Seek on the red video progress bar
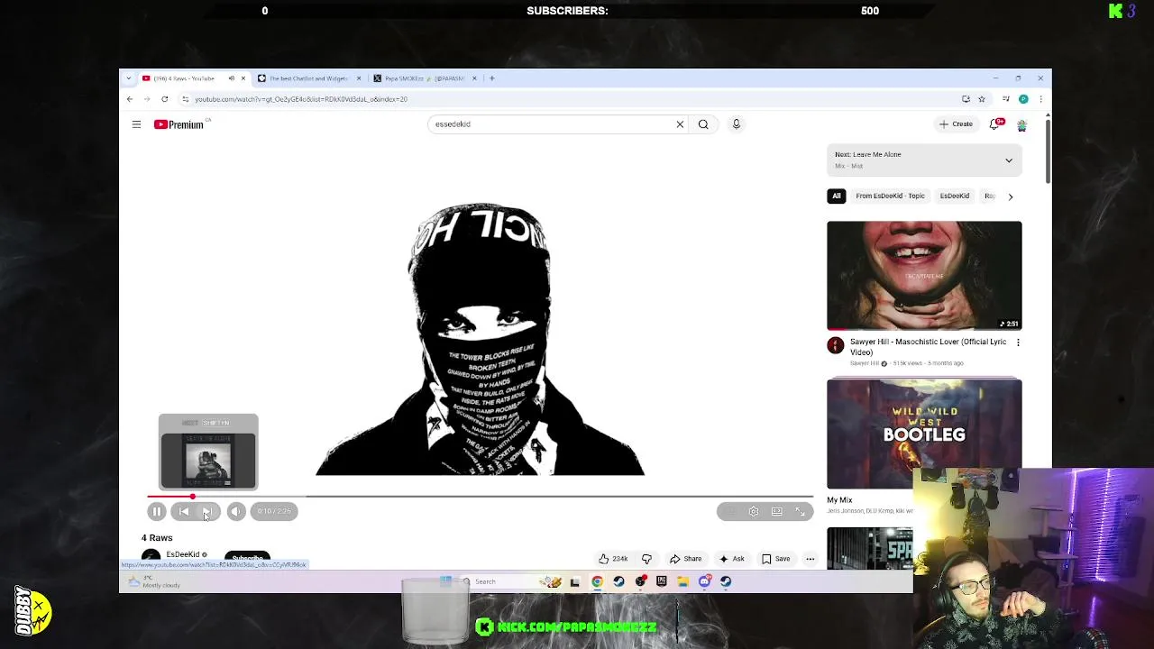Viewport: 1154px width, 649px height. pos(481,497)
